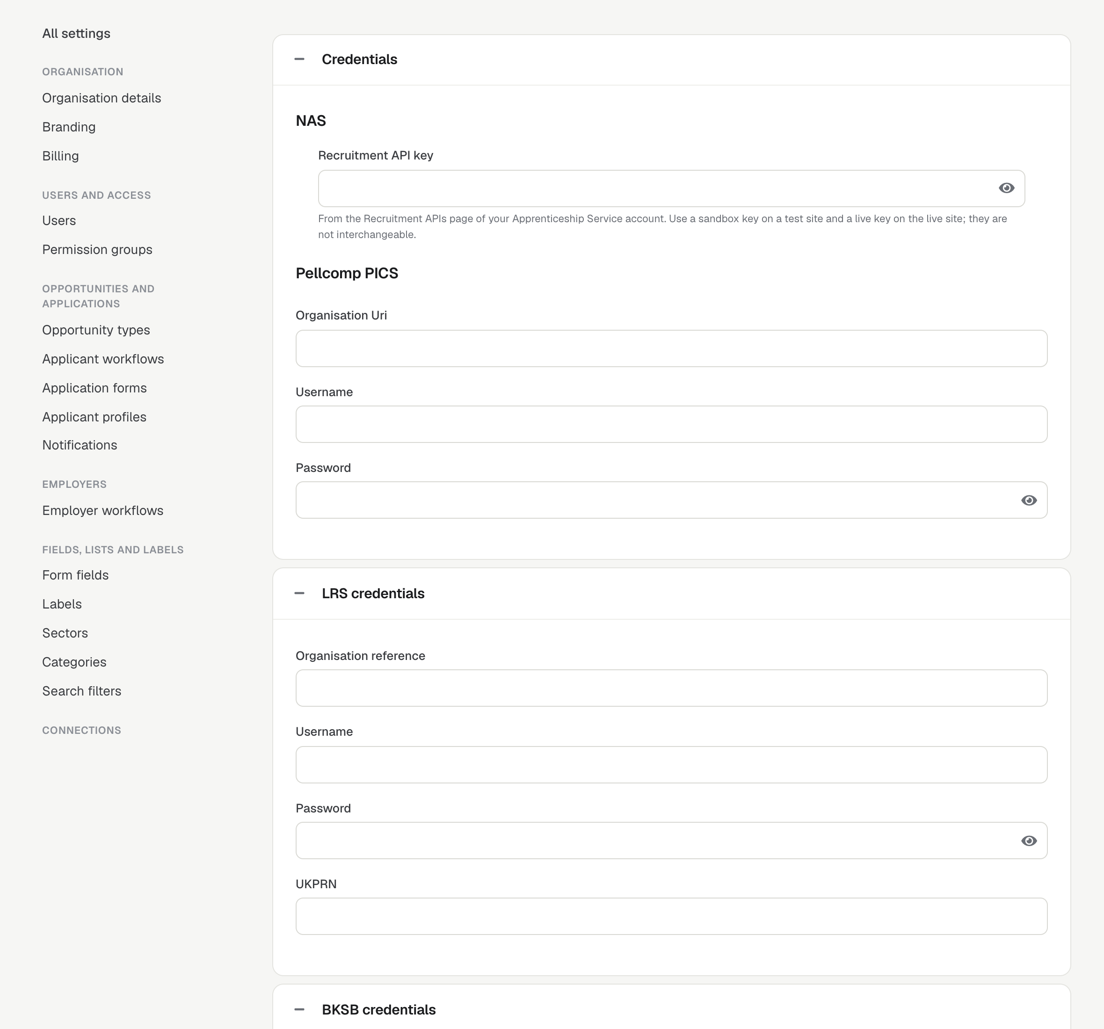
Task: Collapse the BKSB credentials section
Action: click(299, 1009)
